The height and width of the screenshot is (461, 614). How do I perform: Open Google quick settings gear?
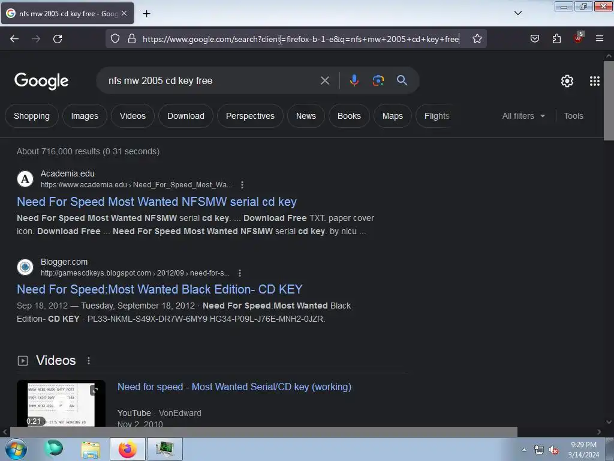567,81
